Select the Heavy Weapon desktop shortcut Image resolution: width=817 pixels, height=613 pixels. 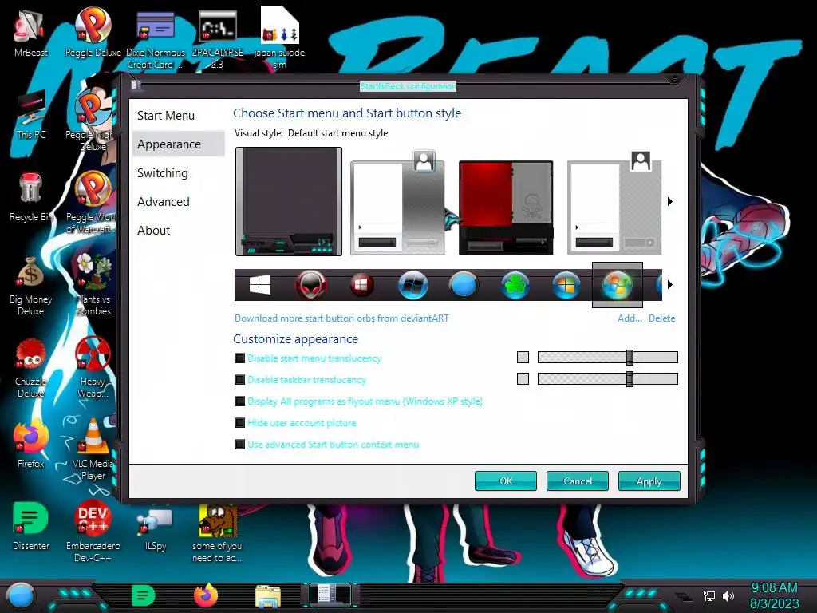point(93,368)
